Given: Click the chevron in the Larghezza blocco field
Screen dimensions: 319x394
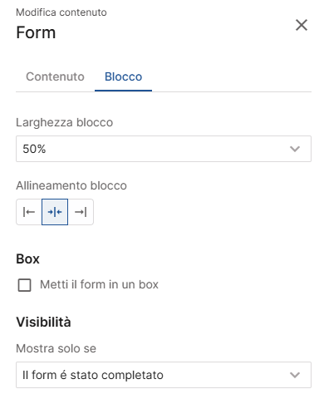Looking at the screenshot, I should [x=295, y=149].
